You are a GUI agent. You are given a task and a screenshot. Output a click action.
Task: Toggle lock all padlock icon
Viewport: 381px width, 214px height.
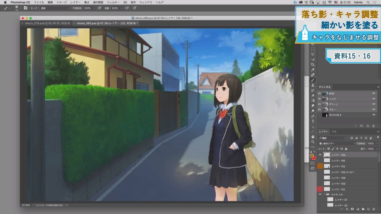346,149
